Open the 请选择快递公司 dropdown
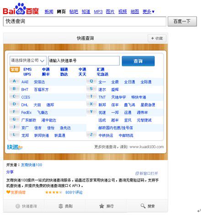 [28, 61]
